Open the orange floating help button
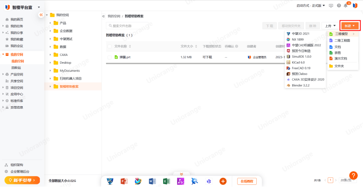This screenshot has height=187, width=363. (x=353, y=175)
